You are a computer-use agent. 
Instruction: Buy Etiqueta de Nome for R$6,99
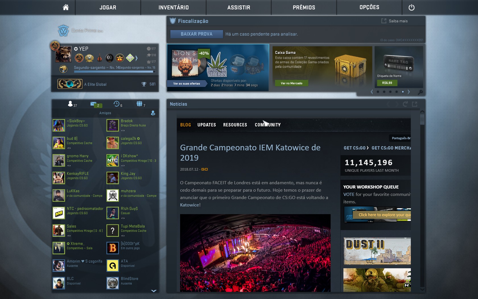[x=387, y=83]
